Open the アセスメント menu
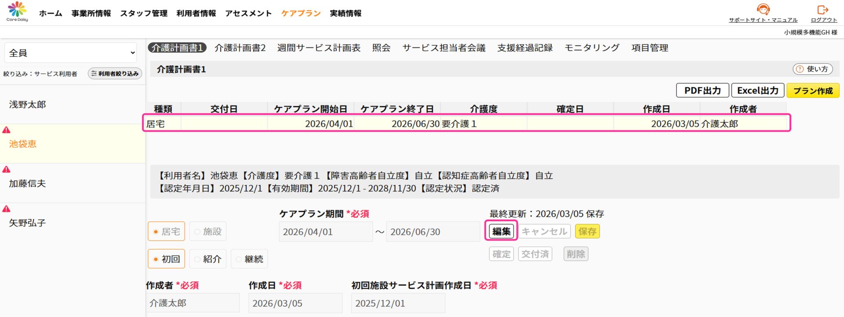The height and width of the screenshot is (317, 844). point(248,13)
